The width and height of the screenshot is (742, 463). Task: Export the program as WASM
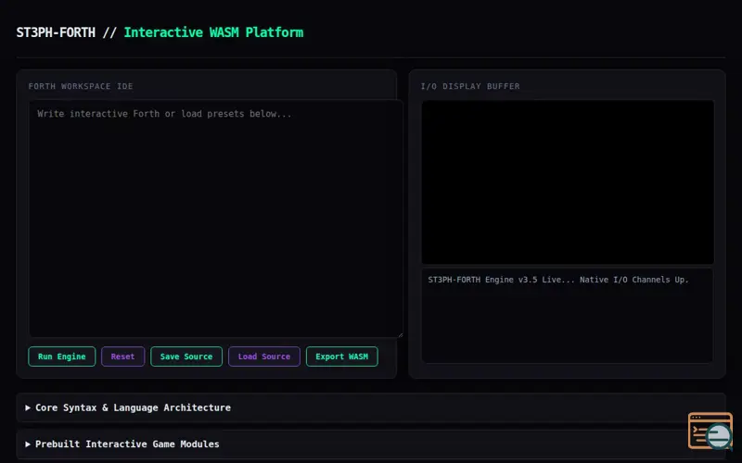pos(341,357)
